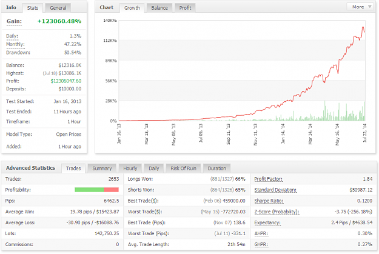379x254 pixels.
Task: Open the Daily statistics tab
Action: tap(154, 169)
